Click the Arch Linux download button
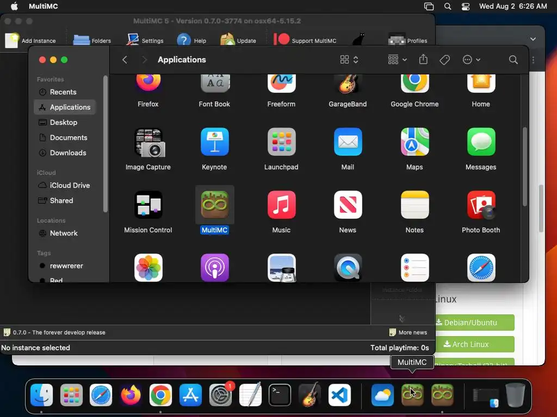Screen dimensions: 557x417 [474, 344]
